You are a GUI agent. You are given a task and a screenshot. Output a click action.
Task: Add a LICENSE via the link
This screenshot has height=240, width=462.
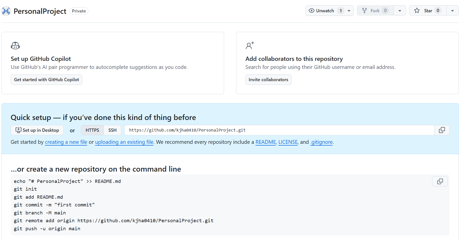288,142
